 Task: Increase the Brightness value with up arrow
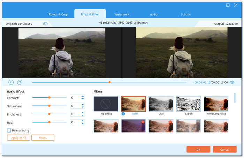[x=83, y=113]
